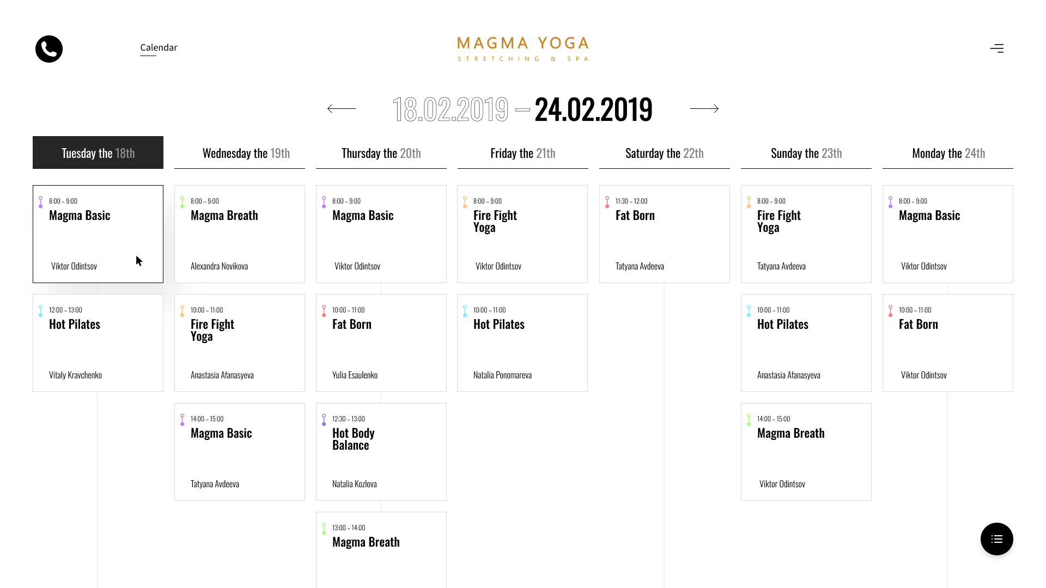Open Saturday 11:30 Fat Born class card
Viewport: 1046px width, 588px height.
[x=664, y=234]
